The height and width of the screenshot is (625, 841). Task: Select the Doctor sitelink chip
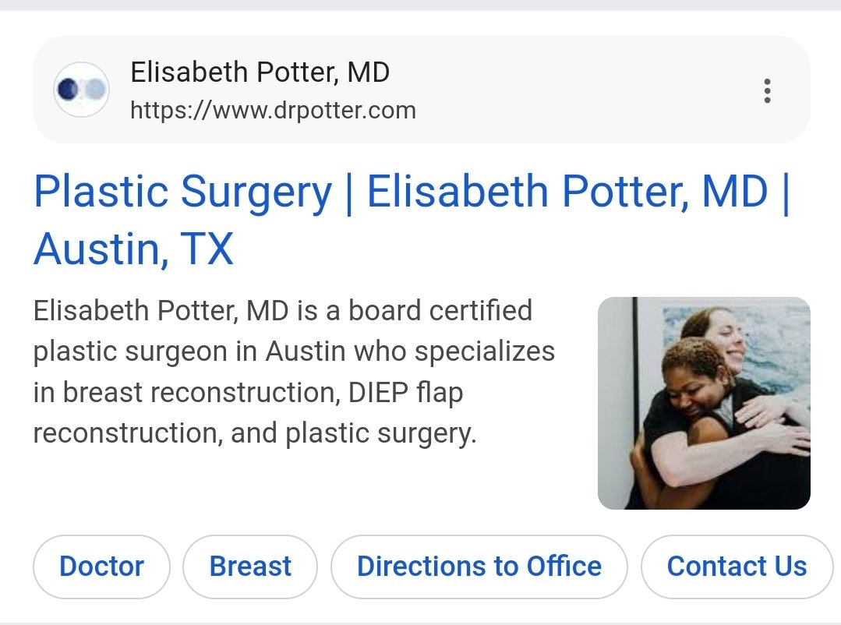101,566
